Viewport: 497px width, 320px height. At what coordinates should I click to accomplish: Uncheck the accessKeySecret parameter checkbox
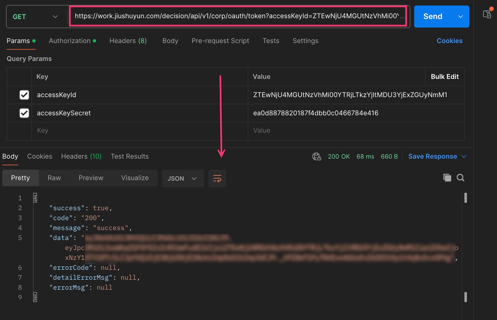tap(24, 113)
